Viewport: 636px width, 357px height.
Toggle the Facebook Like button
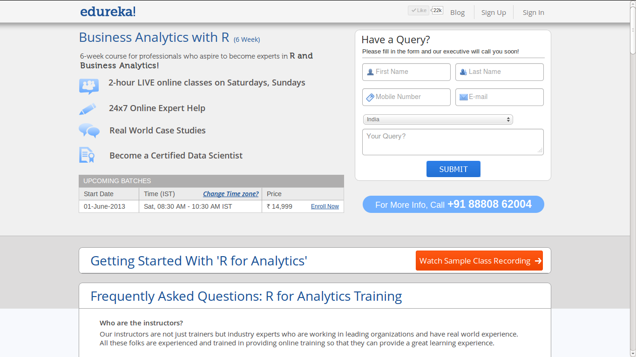(418, 10)
